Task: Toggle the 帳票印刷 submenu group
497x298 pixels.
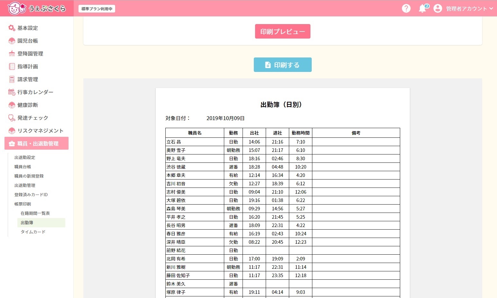Action: point(23,204)
